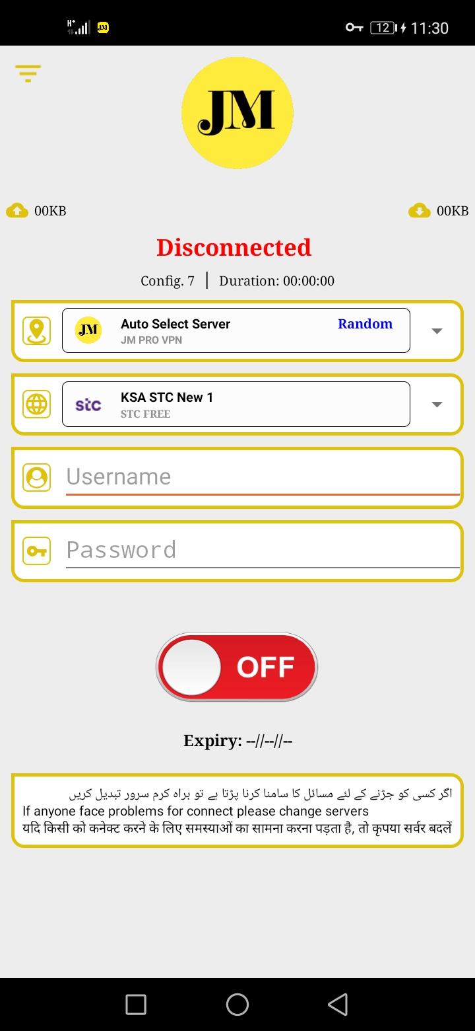
Task: Tap the password key icon
Action: pyautogui.click(x=36, y=551)
